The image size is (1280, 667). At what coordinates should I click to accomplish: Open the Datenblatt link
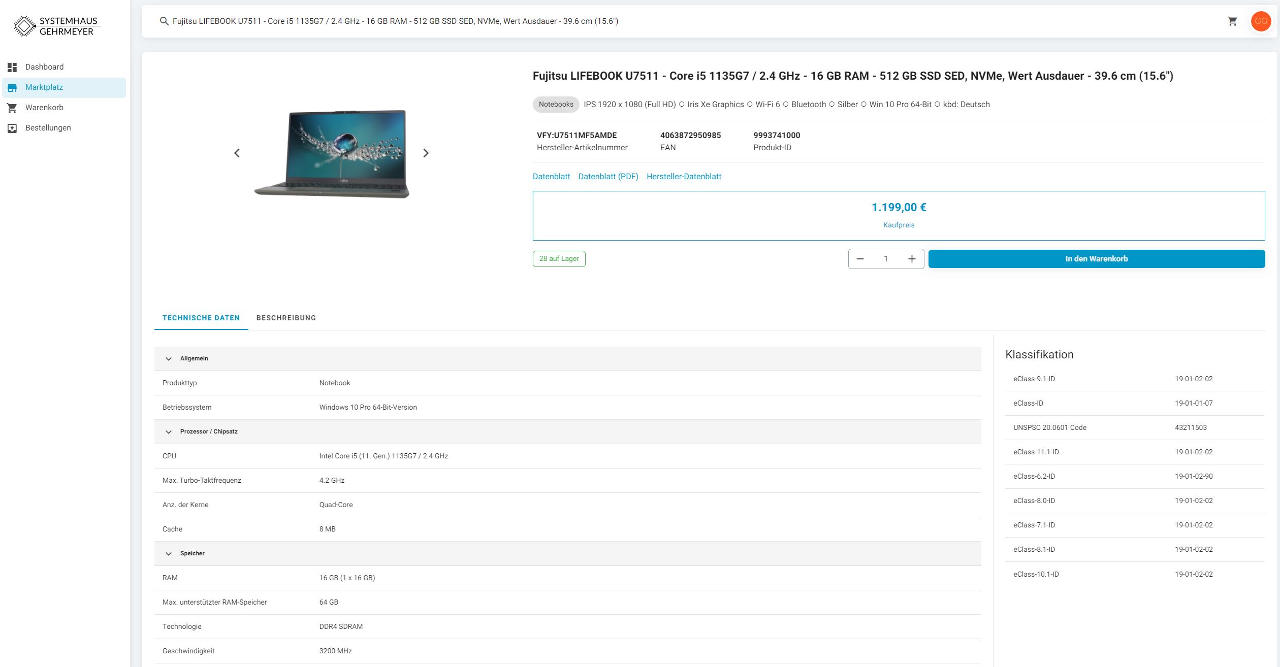click(x=551, y=177)
